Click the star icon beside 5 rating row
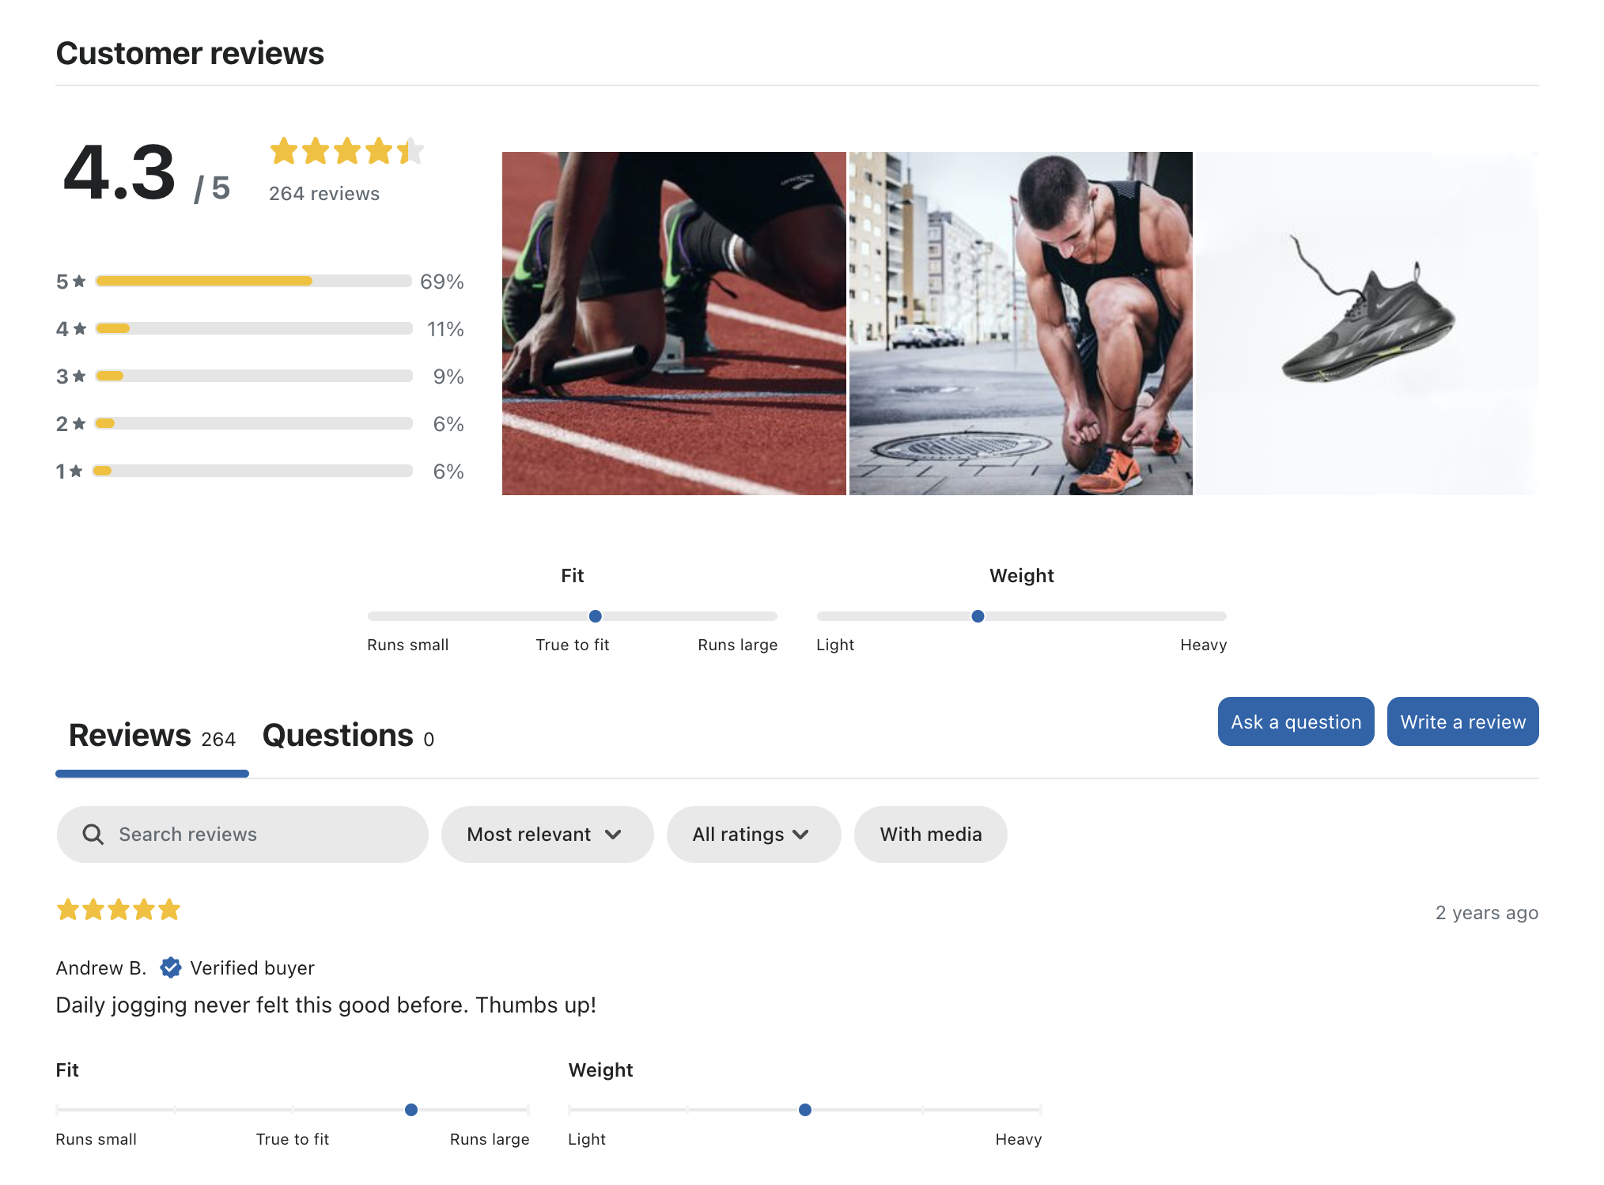The width and height of the screenshot is (1604, 1185). point(79,282)
